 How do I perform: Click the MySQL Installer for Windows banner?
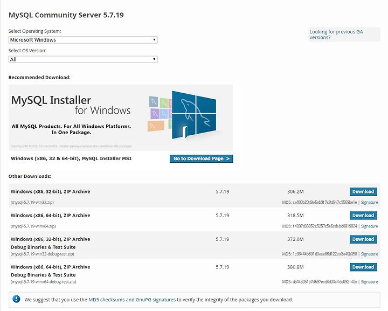pyautogui.click(x=121, y=118)
